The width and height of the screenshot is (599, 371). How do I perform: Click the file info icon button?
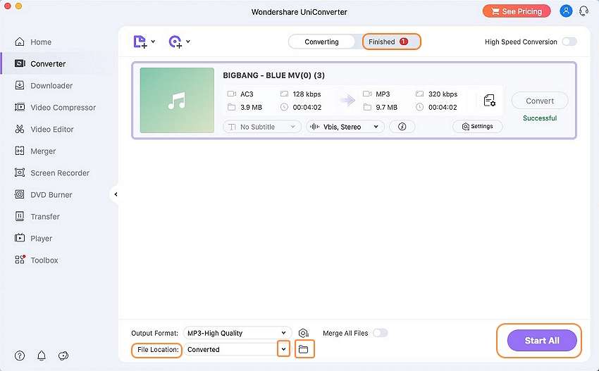coord(402,127)
